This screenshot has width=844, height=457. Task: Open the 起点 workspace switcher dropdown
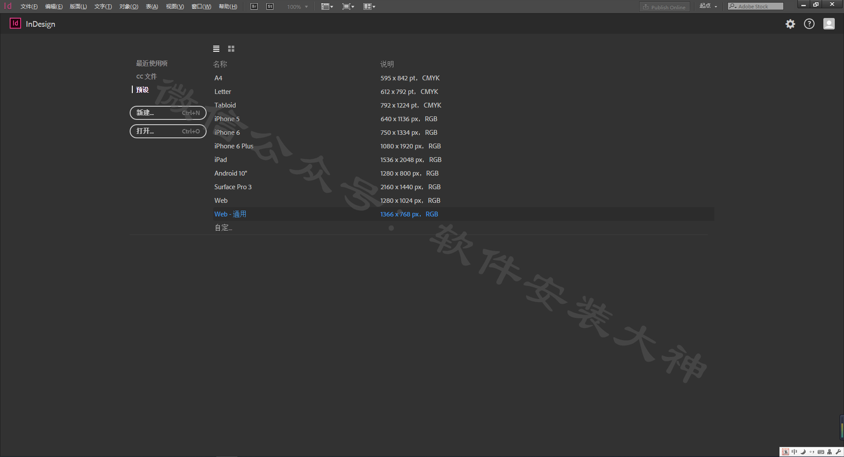click(x=709, y=6)
